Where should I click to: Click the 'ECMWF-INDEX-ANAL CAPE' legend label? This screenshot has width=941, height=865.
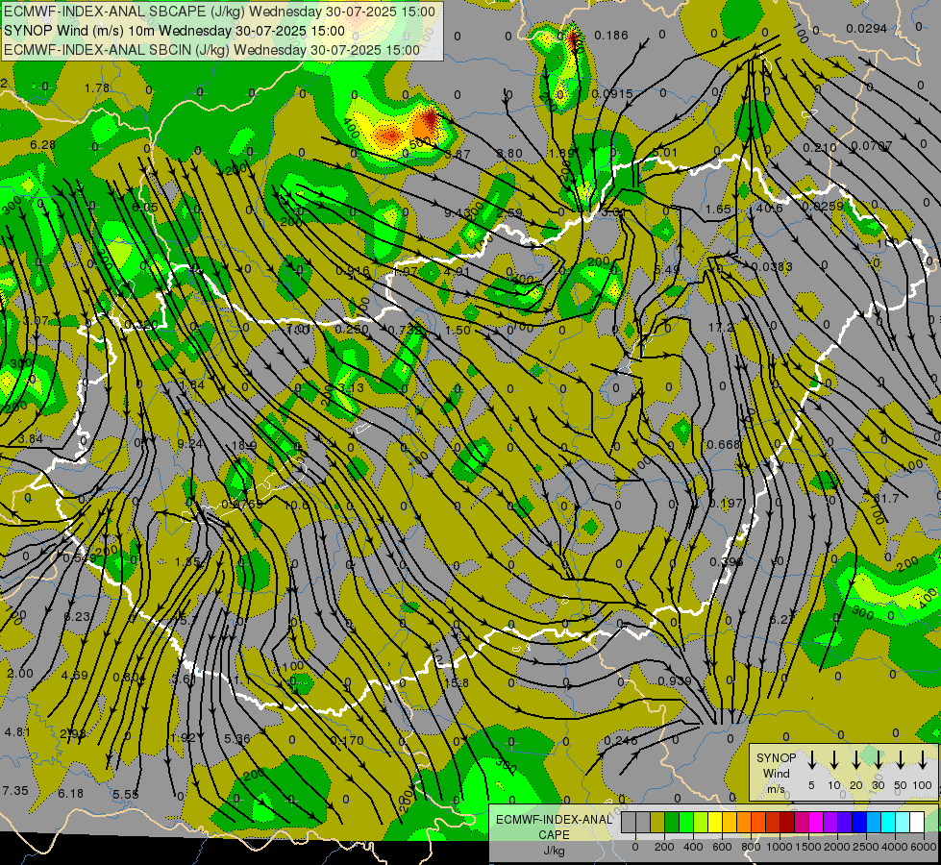tap(554, 827)
